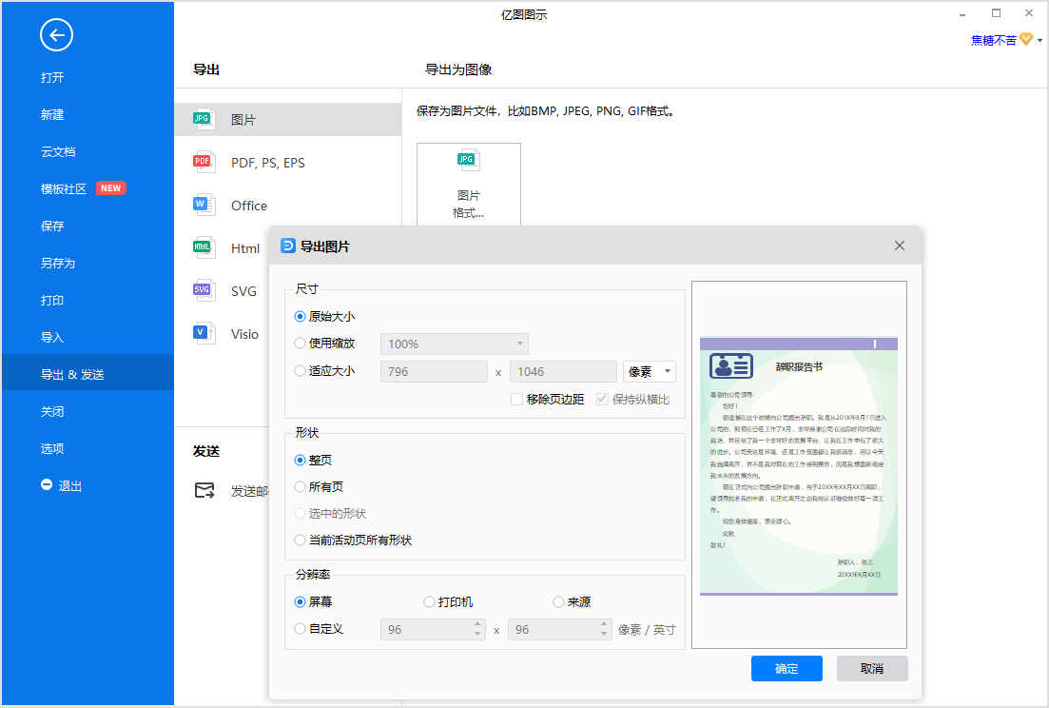Increase horizontal resolution 96 stepper up
This screenshot has height=708, width=1049.
477,623
